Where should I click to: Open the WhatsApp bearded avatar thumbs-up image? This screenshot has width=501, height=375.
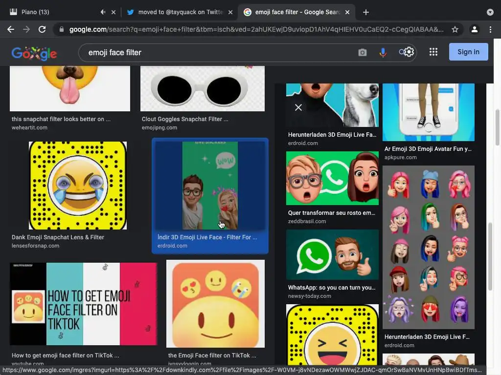[x=332, y=254]
